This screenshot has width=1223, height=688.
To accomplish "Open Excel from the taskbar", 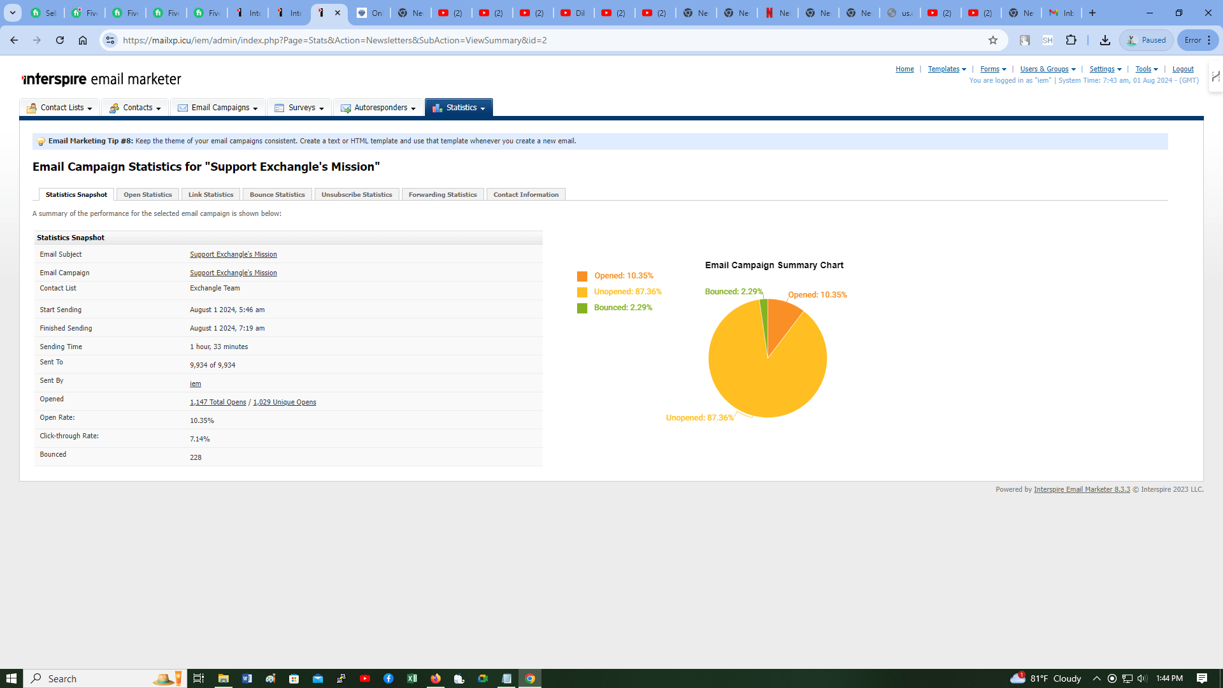I will tap(412, 678).
